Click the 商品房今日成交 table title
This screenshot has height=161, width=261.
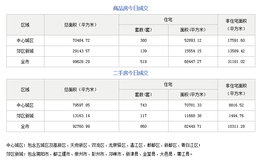[130, 8]
